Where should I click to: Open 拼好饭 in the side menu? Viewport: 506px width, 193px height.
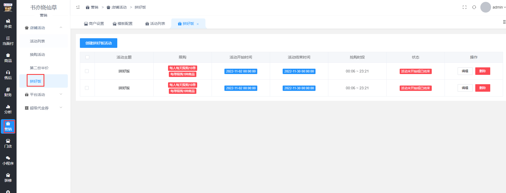tap(44, 81)
